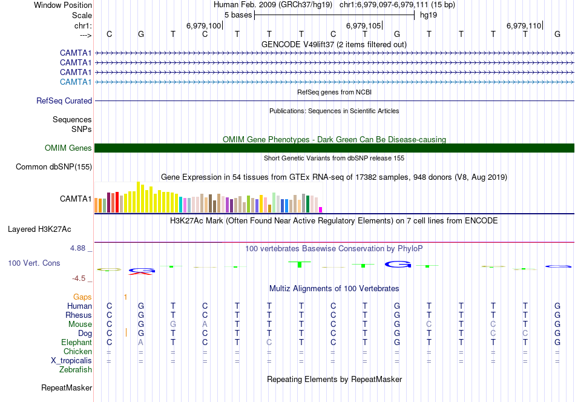Select the Rhesus alignment row label
Image resolution: width=575 pixels, height=402 pixels.
pos(79,315)
